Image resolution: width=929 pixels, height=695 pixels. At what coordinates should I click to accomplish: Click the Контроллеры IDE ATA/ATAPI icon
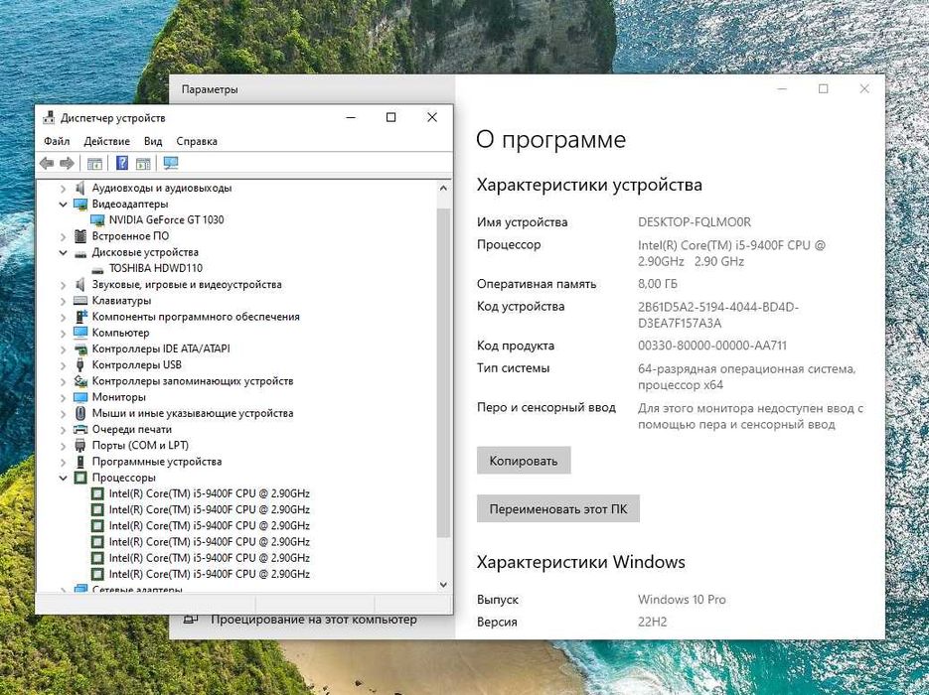point(80,348)
